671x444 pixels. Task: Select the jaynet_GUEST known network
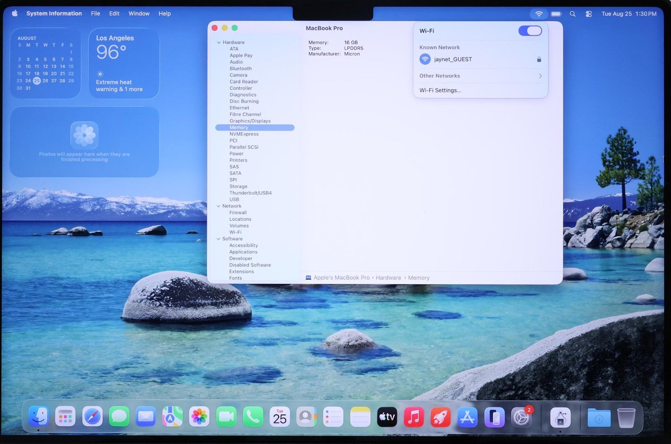tap(481, 59)
